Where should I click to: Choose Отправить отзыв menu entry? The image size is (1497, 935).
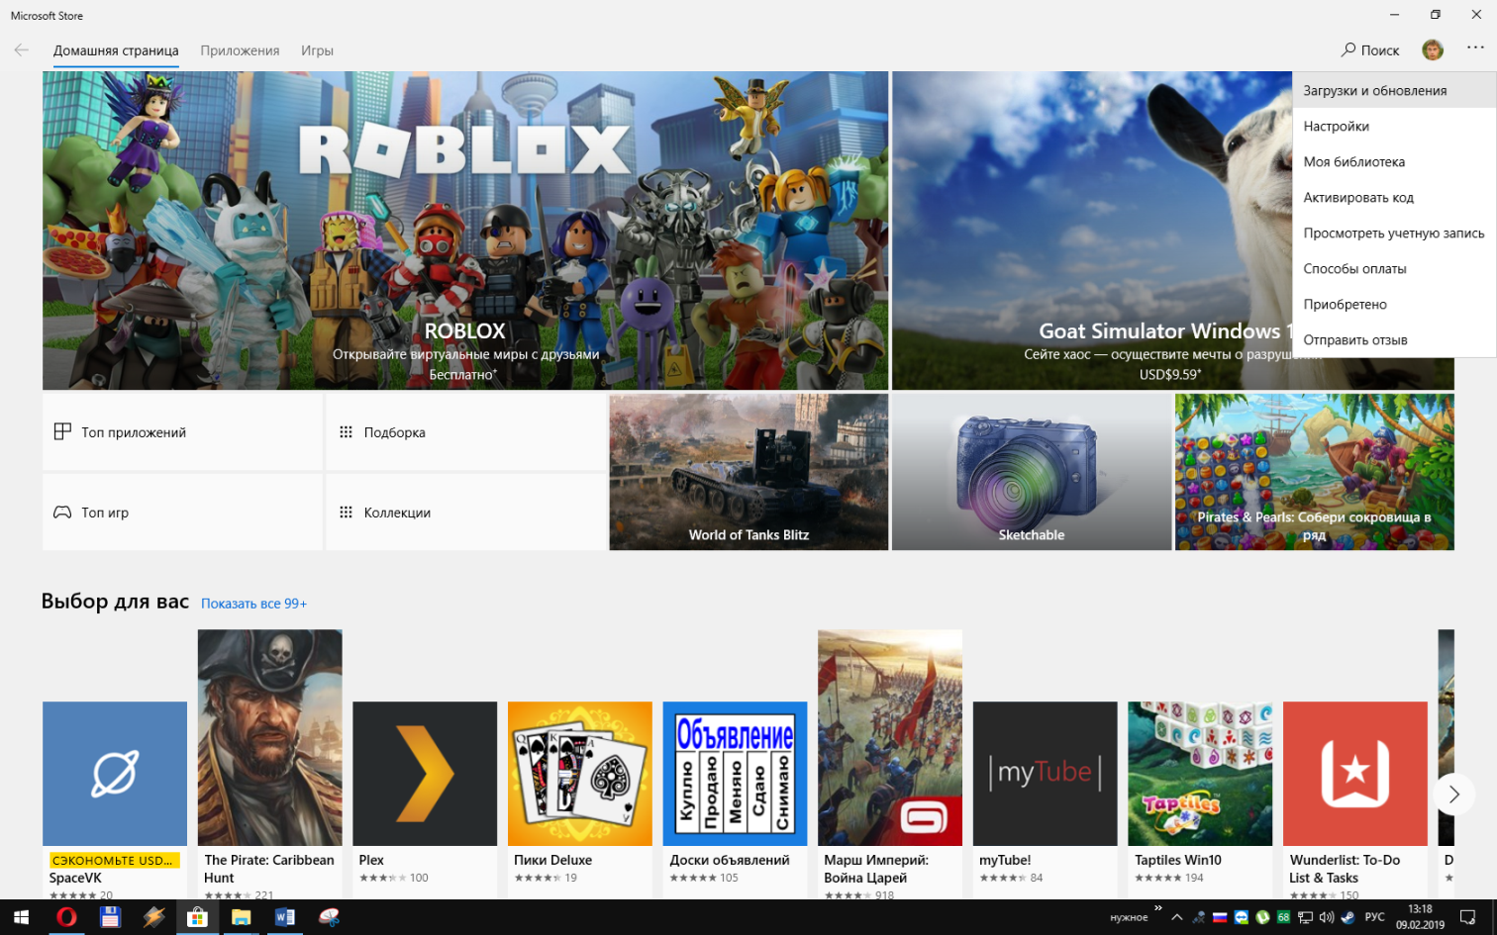[1394, 339]
